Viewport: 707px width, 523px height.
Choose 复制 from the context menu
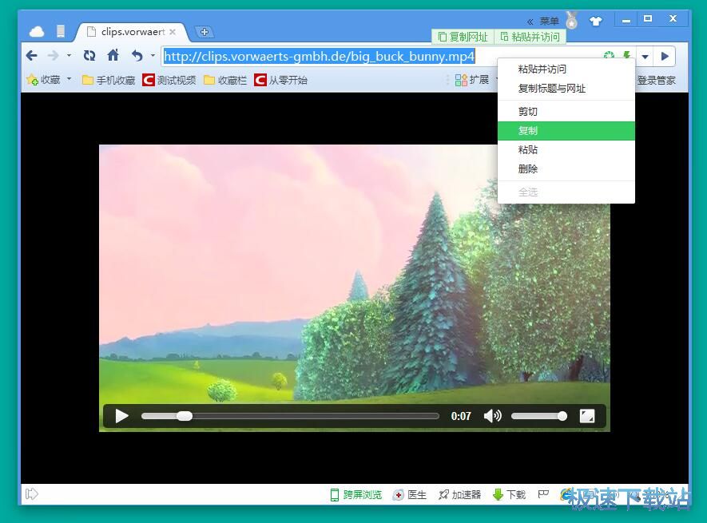coord(566,131)
